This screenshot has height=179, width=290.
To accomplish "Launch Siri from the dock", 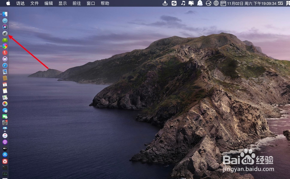I will [x=5, y=27].
